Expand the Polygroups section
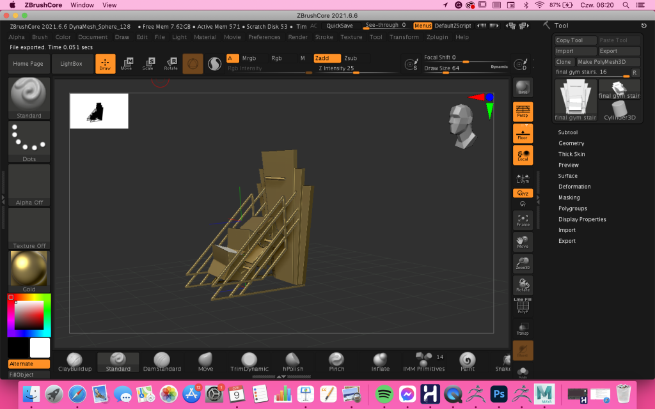 tap(572, 208)
